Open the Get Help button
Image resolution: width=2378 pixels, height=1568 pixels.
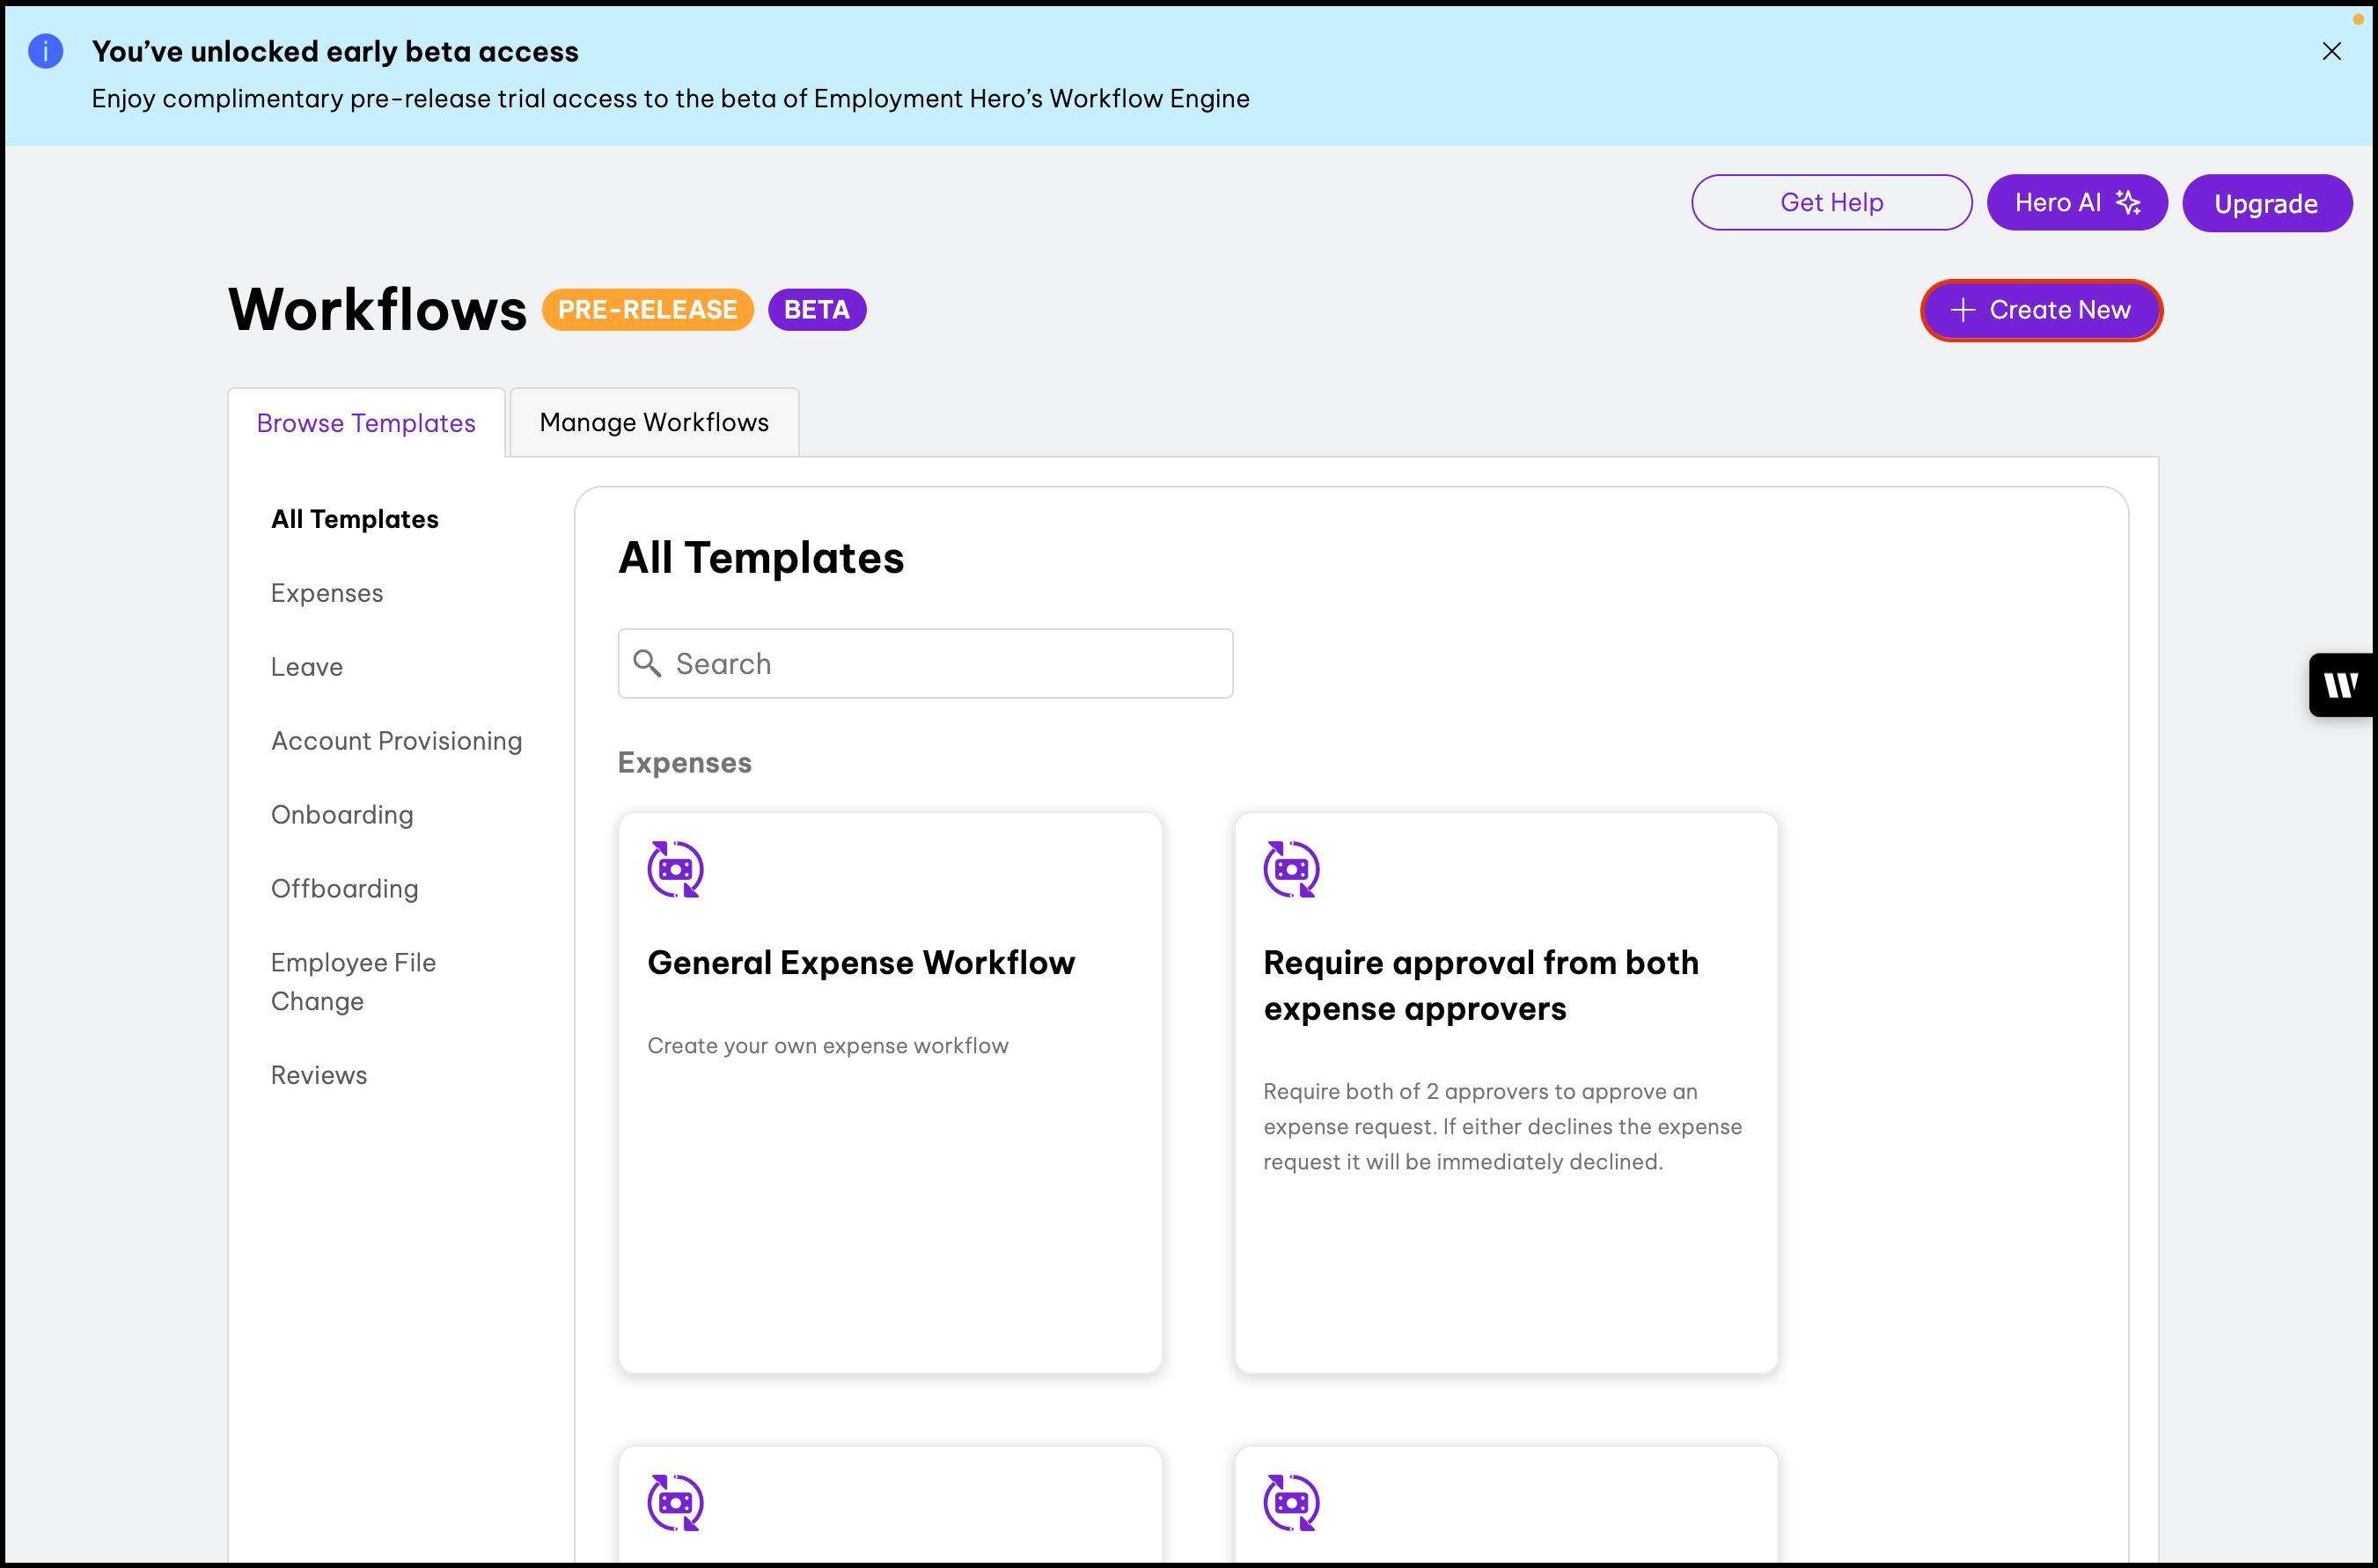[x=1831, y=203]
